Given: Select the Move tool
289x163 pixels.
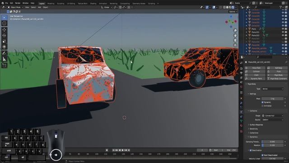Looking at the screenshot, I should [x=4, y=30].
